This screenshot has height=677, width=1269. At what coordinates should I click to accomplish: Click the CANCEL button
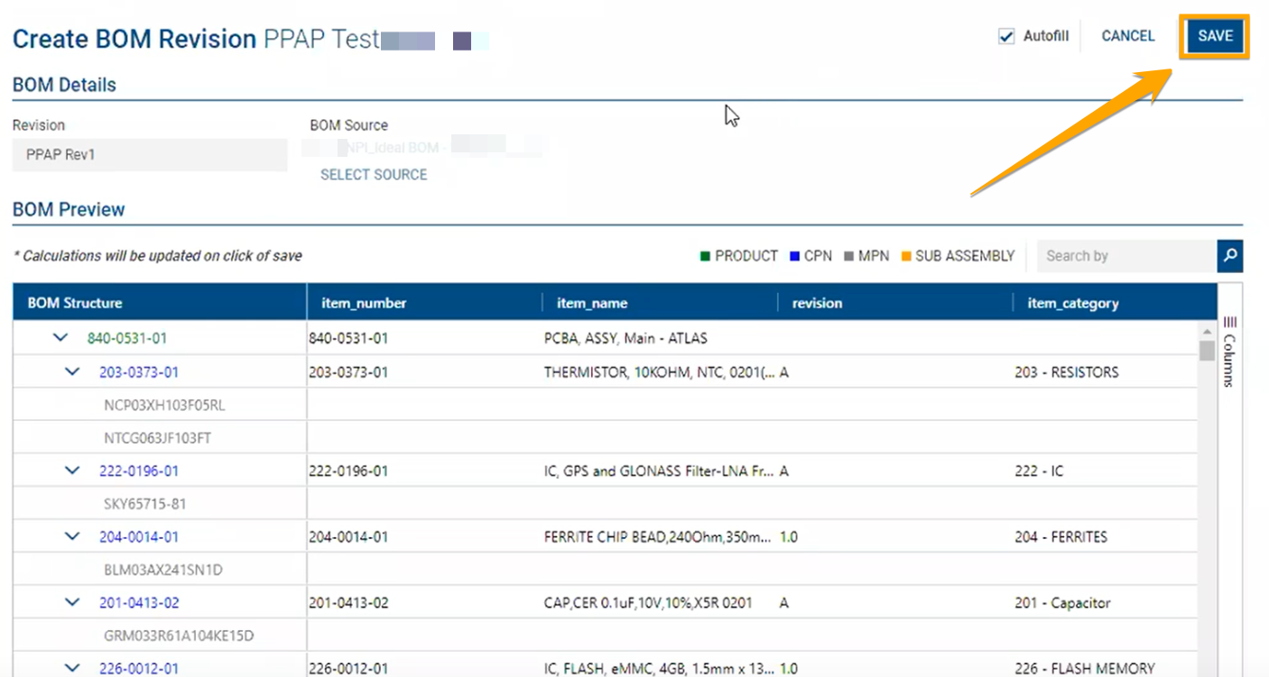1127,36
